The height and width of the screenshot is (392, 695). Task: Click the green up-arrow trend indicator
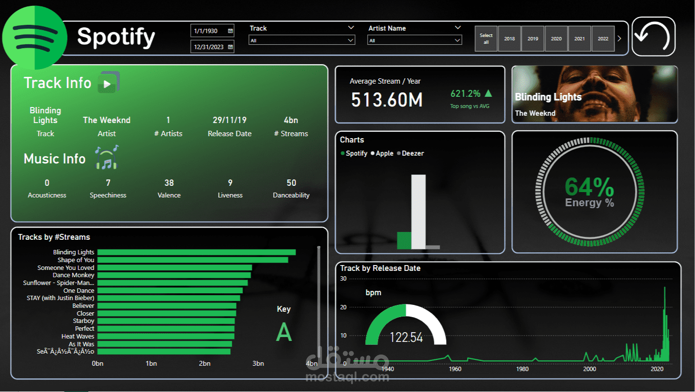pyautogui.click(x=488, y=93)
